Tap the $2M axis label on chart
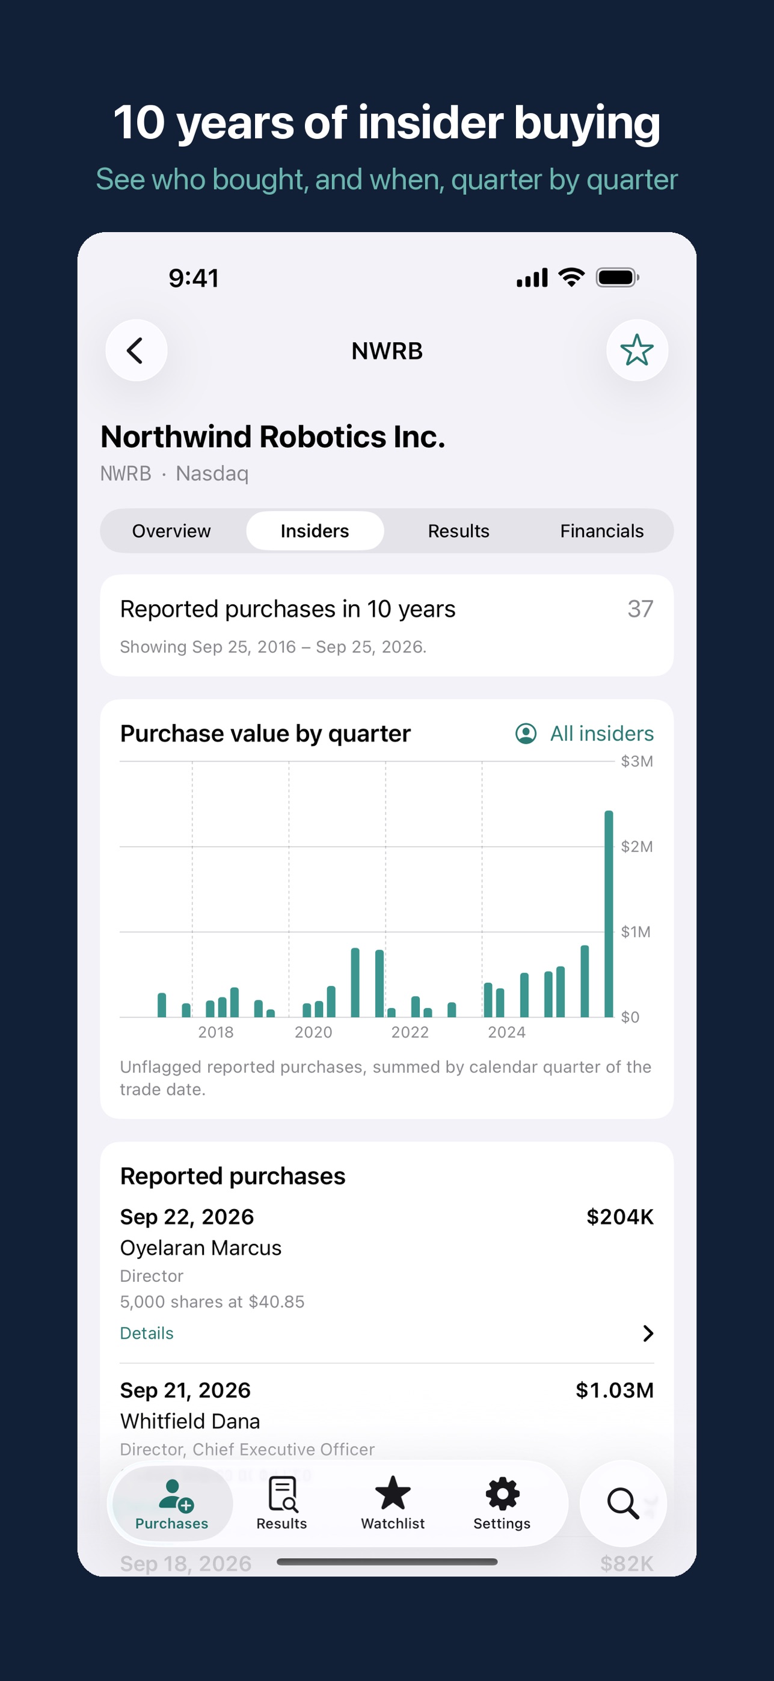Screen dimensions: 774x1681 [637, 847]
